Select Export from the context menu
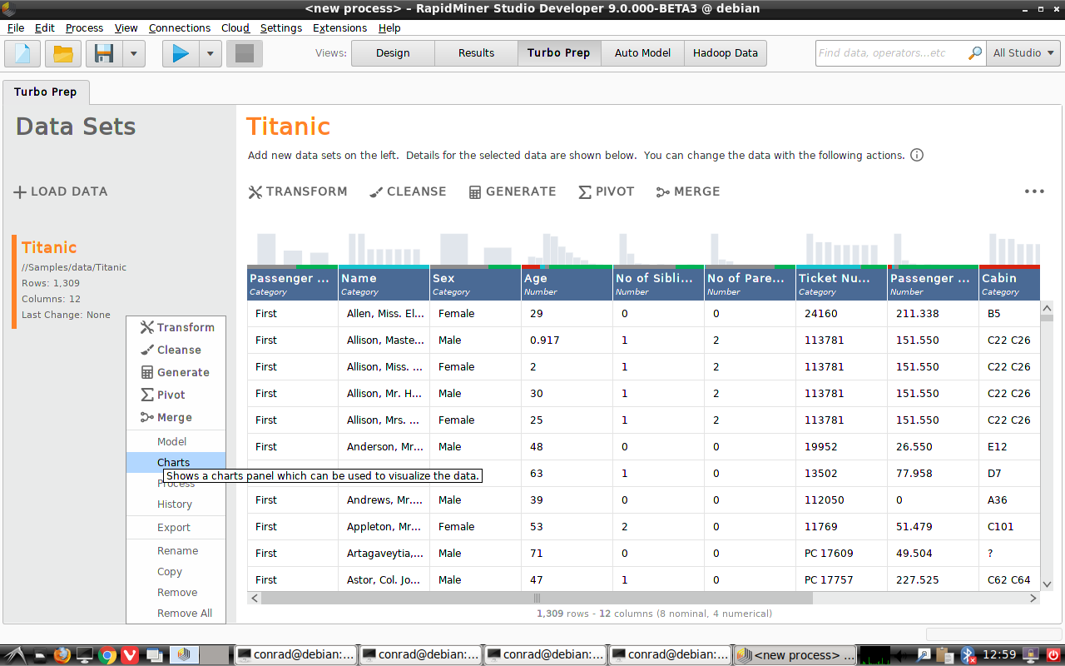1065x666 pixels. coord(174,527)
